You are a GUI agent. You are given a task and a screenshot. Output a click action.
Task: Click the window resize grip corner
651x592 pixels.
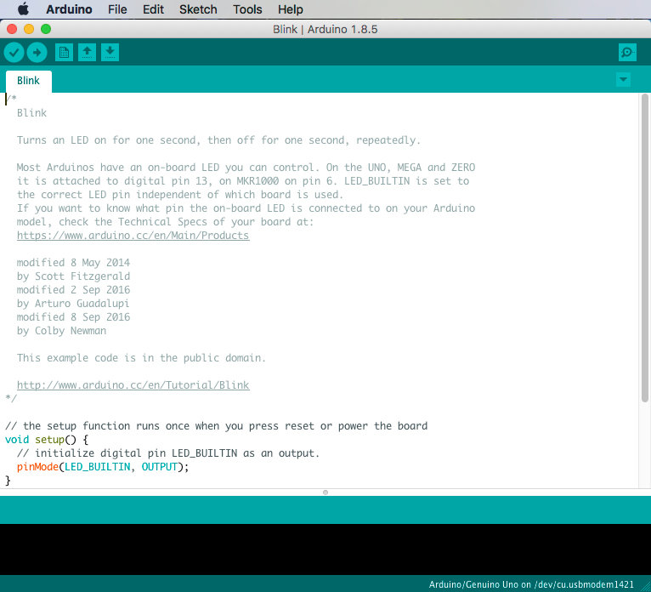coord(645,586)
